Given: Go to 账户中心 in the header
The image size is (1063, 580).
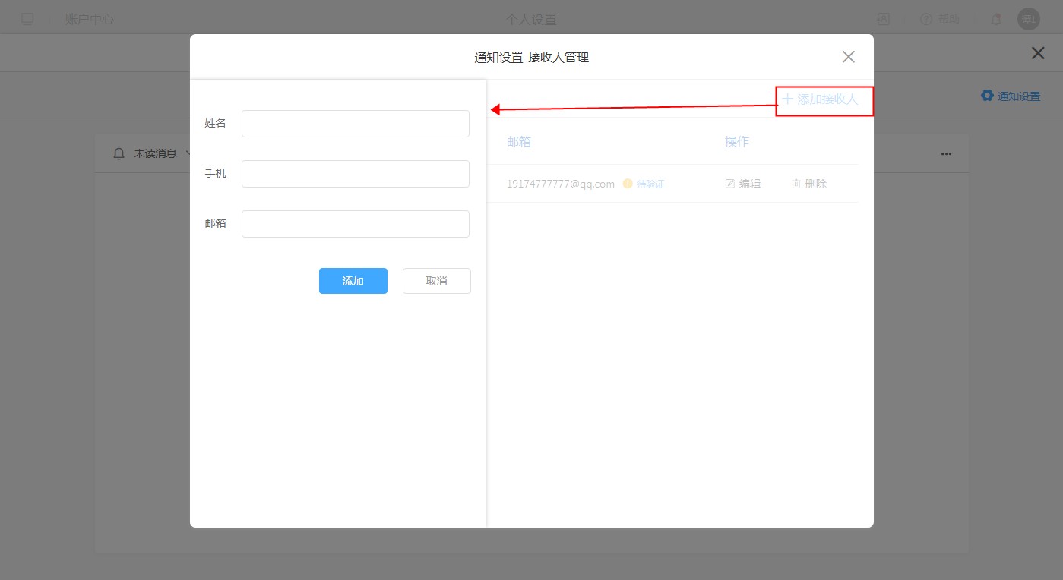Looking at the screenshot, I should pos(90,19).
